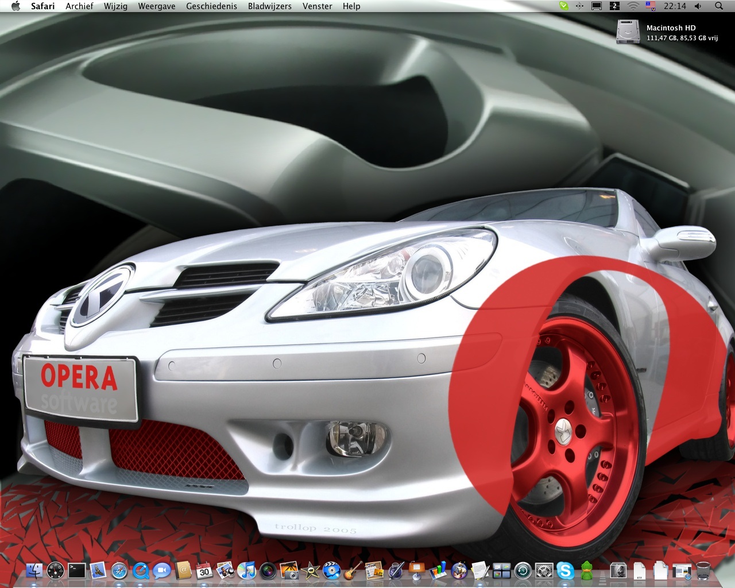Open TextEdit from the dock
The image size is (735, 588).
(x=481, y=570)
